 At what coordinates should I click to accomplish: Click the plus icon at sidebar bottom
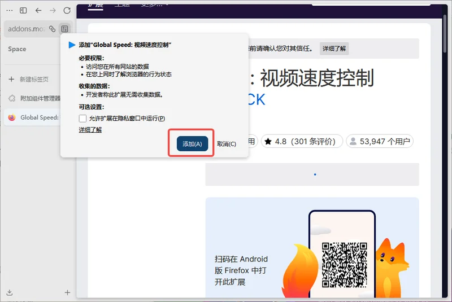click(67, 292)
